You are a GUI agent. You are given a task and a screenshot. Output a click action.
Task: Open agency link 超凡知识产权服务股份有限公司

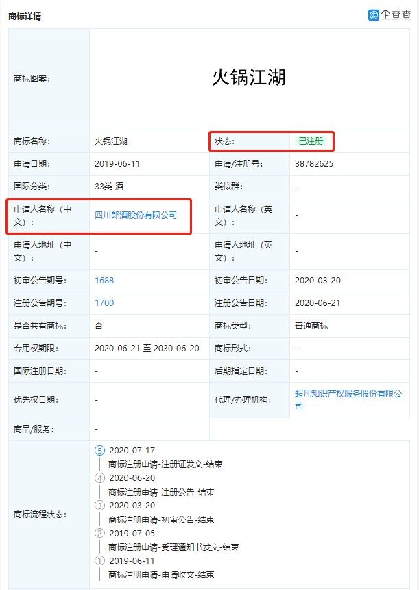click(x=348, y=399)
